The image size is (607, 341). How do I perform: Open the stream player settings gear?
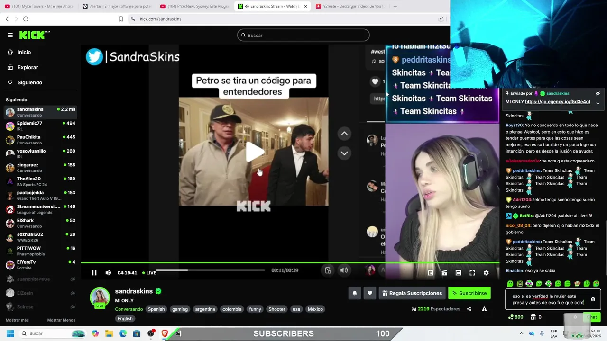coord(486,273)
